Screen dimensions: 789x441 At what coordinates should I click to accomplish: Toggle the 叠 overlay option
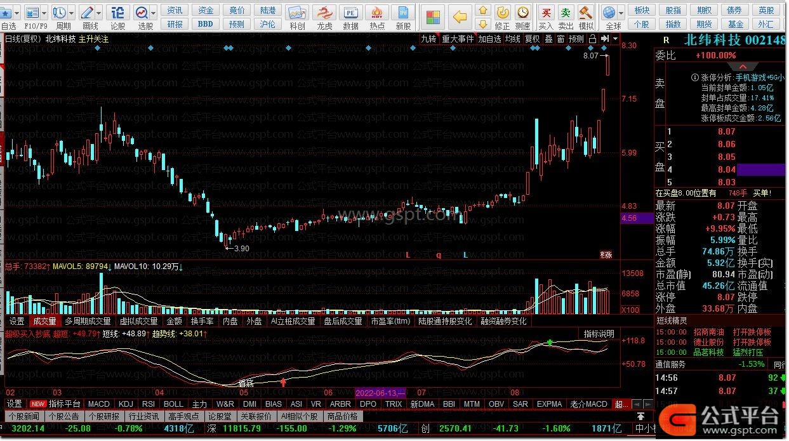[x=548, y=39]
